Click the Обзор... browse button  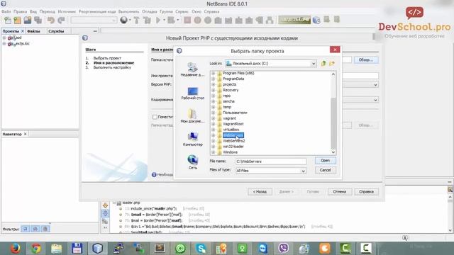click(x=366, y=59)
